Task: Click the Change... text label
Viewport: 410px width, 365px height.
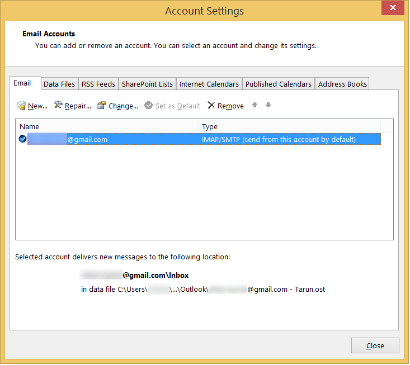Action: [124, 106]
